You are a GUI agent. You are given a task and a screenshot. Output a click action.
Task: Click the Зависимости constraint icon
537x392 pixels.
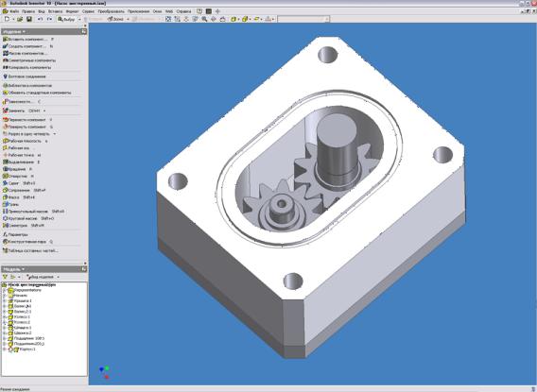coord(5,102)
